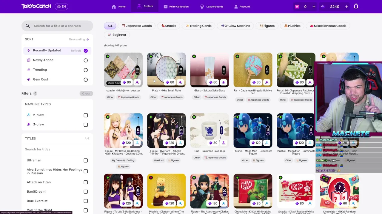The image size is (382, 214).
Task: Open the Nishijin-ori coaster prize thumbnail
Action: (x=123, y=70)
